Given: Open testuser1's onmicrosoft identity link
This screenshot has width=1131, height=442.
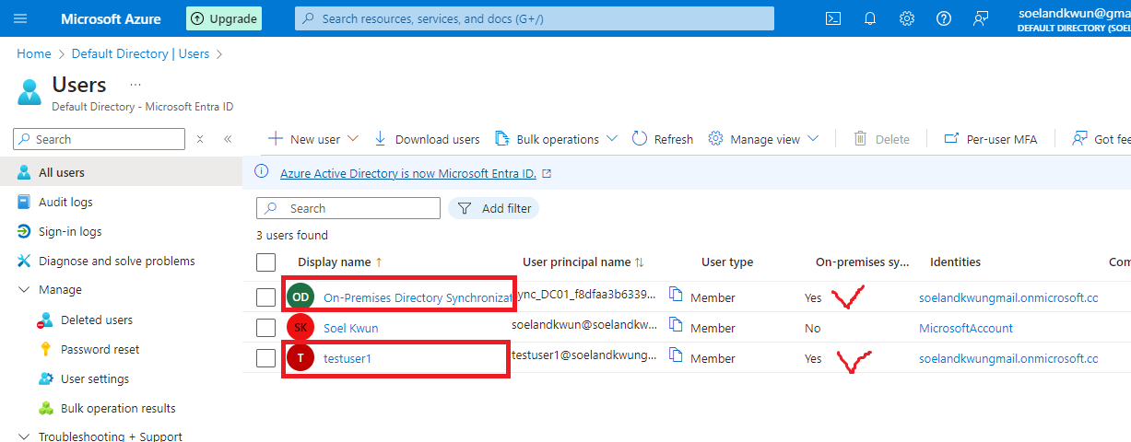Looking at the screenshot, I should (x=1008, y=358).
